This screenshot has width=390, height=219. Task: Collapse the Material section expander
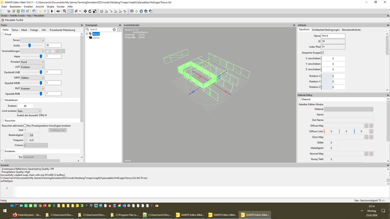pos(299,99)
